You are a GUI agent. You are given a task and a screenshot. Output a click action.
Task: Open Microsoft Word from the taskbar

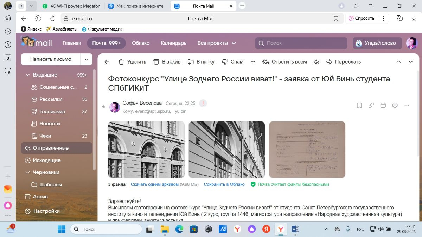(x=295, y=229)
